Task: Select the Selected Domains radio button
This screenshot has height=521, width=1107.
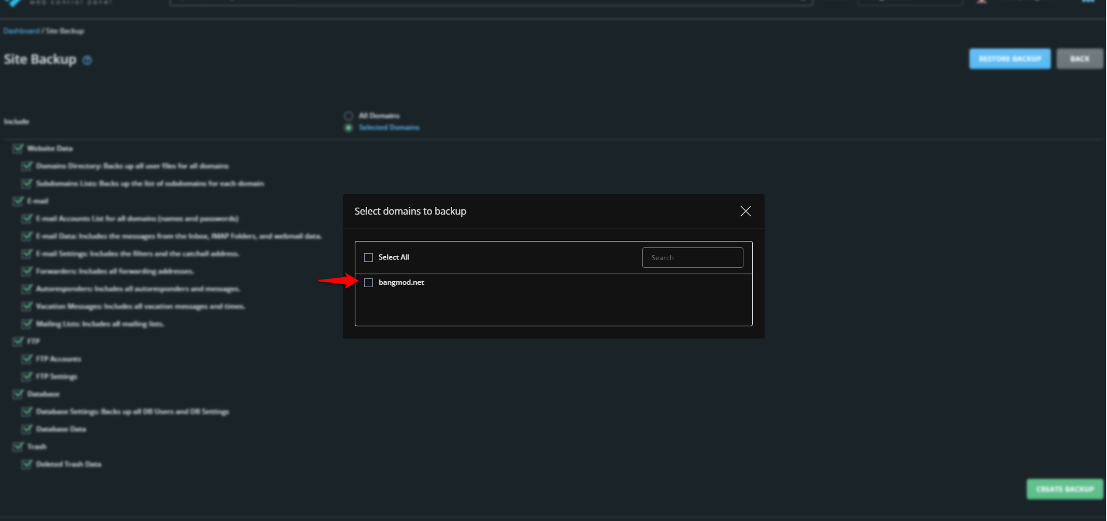Action: (x=348, y=127)
